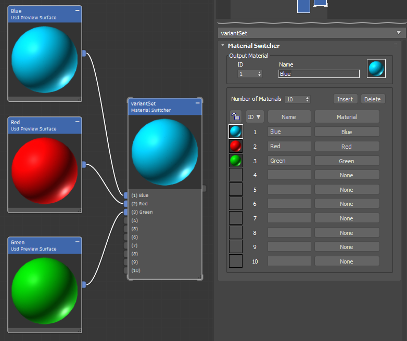
Task: Click the (1) Blue input socket
Action: click(125, 195)
